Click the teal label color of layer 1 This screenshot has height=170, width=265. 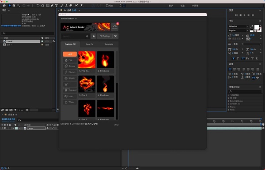pyautogui.click(x=16, y=128)
